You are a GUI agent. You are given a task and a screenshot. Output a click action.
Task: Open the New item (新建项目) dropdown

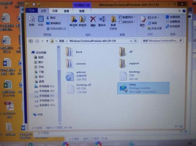click(127, 17)
